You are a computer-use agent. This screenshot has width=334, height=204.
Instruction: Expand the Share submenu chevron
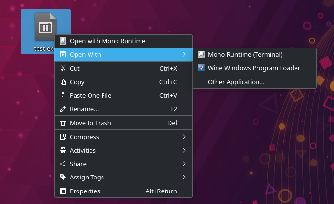pos(184,164)
